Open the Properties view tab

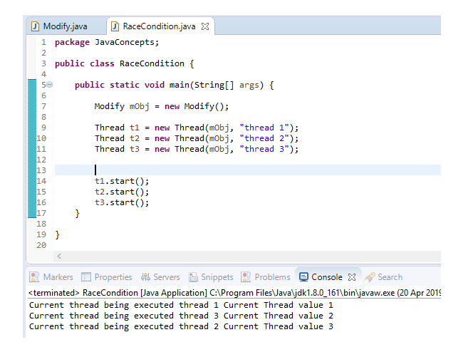tap(107, 277)
